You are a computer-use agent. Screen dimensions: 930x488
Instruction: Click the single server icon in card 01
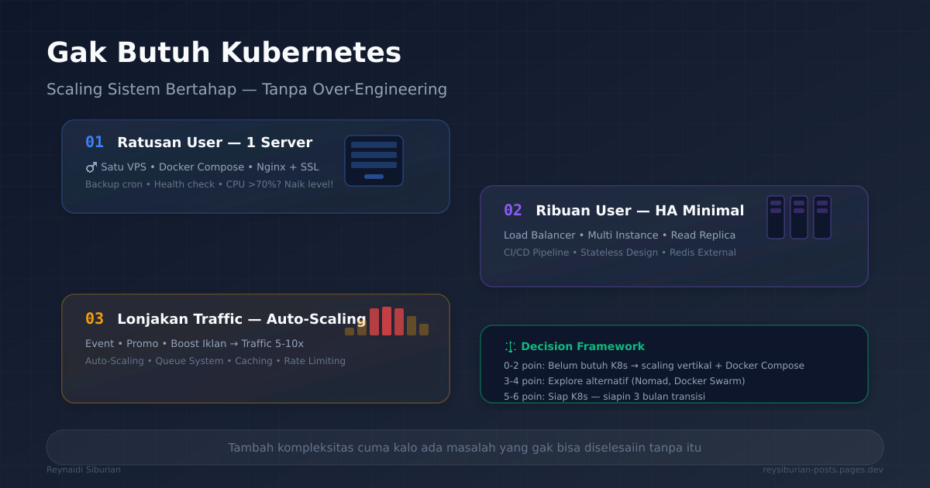click(x=374, y=160)
